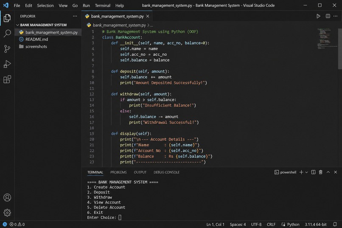Split the terminal panel
The image size is (342, 228).
tap(313, 172)
